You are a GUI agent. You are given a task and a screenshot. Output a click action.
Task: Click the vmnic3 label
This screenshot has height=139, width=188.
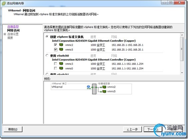[69, 64]
